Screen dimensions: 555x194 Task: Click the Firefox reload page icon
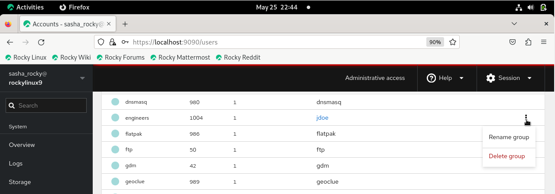41,42
